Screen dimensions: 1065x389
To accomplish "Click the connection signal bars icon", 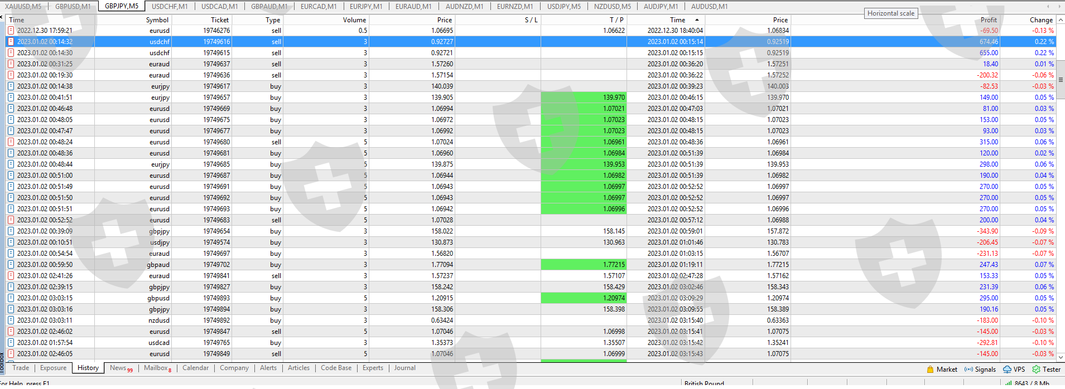I will (1008, 383).
